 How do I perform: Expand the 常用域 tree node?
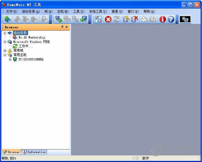pyautogui.click(x=5, y=51)
